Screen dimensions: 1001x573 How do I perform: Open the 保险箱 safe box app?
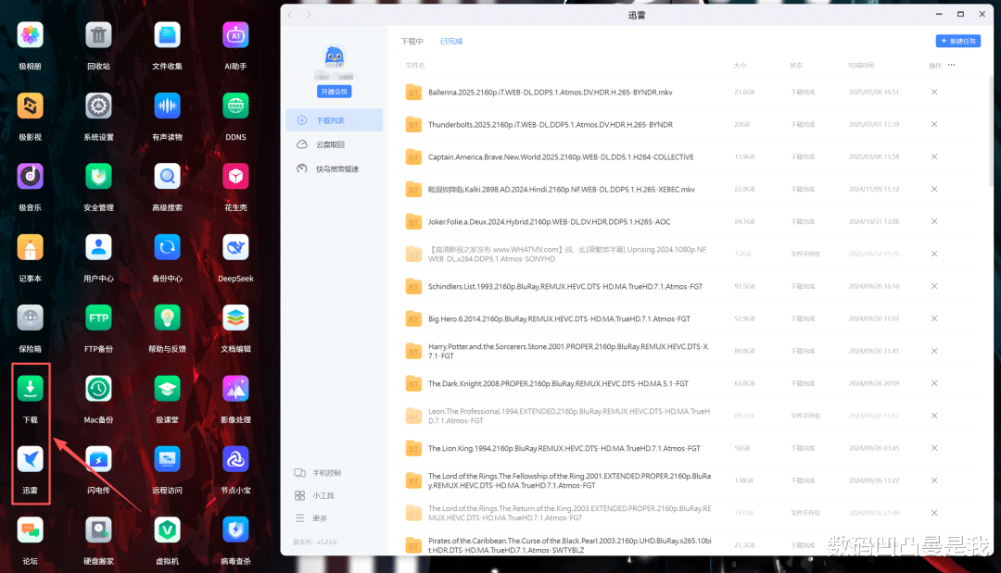[30, 318]
